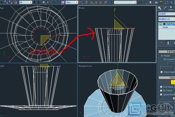Image resolution: width=175 pixels, height=117 pixels.
Task: Click the Front viewport label
Action: click(82, 8)
